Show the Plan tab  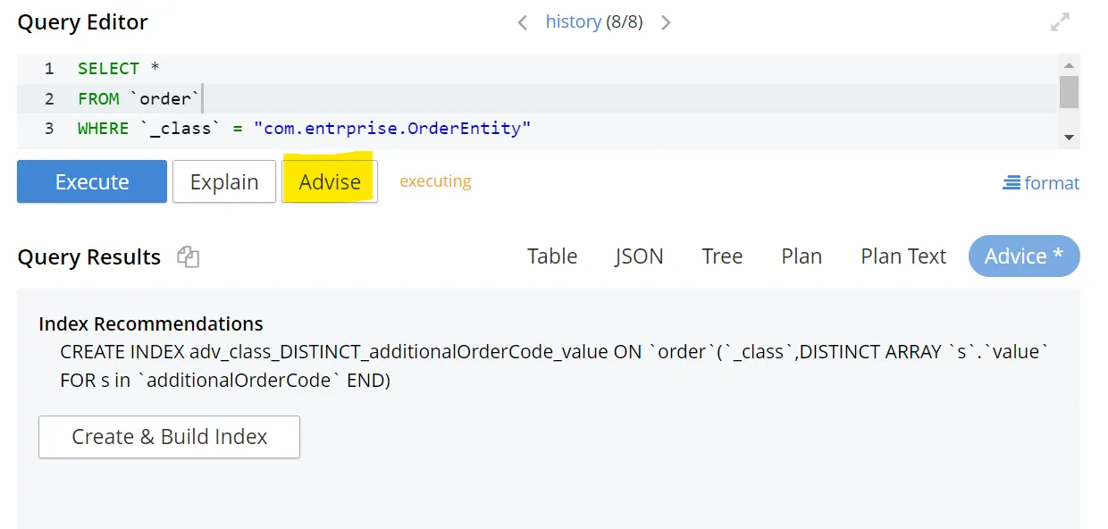(x=802, y=256)
